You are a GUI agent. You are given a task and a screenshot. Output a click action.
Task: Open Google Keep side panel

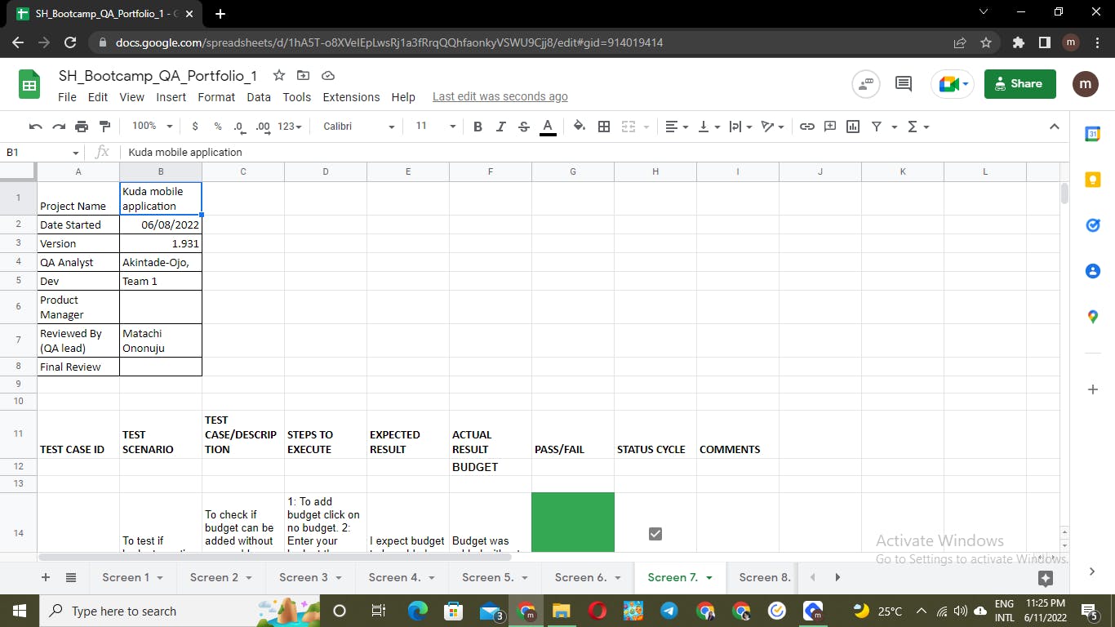tap(1093, 180)
